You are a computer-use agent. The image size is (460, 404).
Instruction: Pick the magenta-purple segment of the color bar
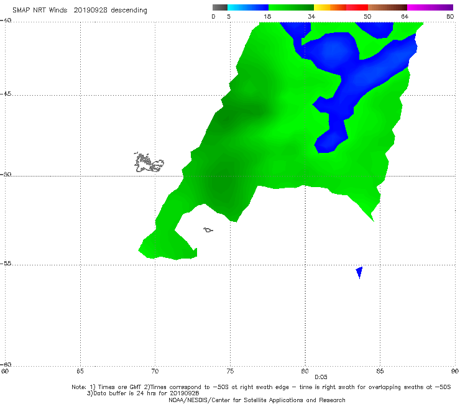[x=430, y=7]
